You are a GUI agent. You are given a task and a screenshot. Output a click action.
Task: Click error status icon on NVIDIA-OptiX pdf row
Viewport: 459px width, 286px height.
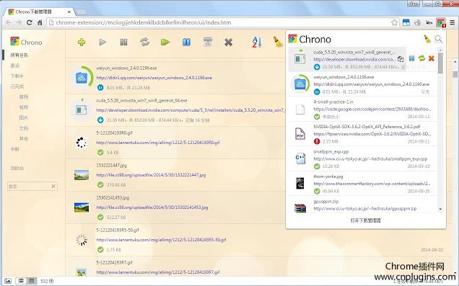[x=317, y=141]
